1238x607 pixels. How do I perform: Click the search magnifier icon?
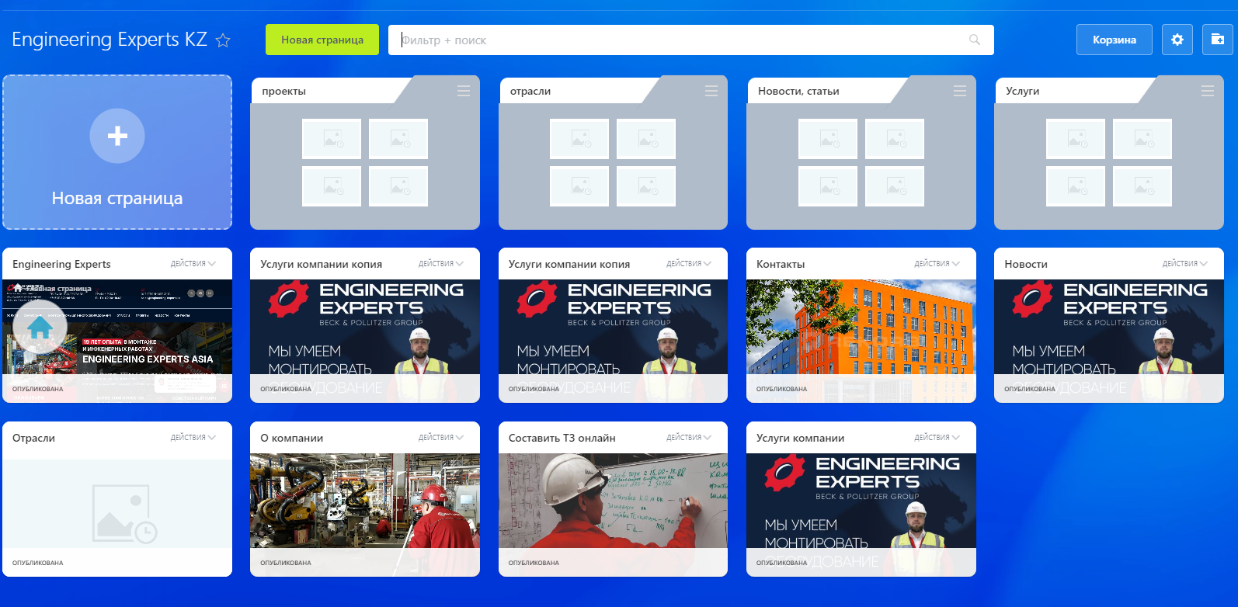975,40
